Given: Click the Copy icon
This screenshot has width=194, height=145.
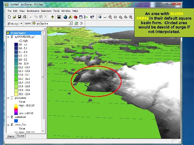Looking at the screenshot, I should click(36, 17).
